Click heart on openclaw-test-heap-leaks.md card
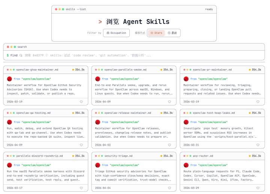This screenshot has width=270, height=194. (258, 145)
